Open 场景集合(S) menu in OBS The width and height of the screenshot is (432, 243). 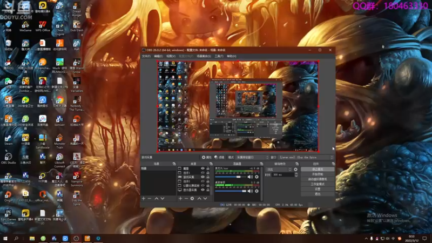204,56
